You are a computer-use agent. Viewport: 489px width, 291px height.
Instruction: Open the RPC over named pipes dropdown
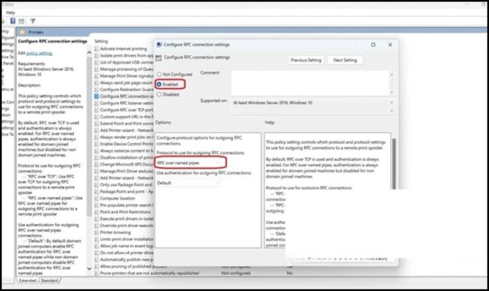pos(188,163)
